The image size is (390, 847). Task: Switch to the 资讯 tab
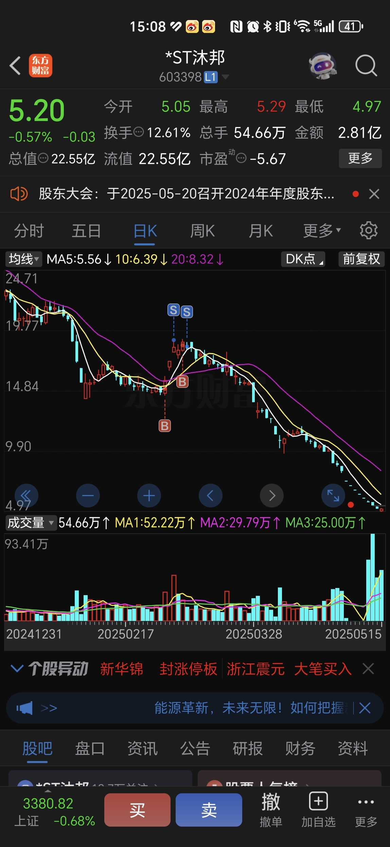pos(142,749)
